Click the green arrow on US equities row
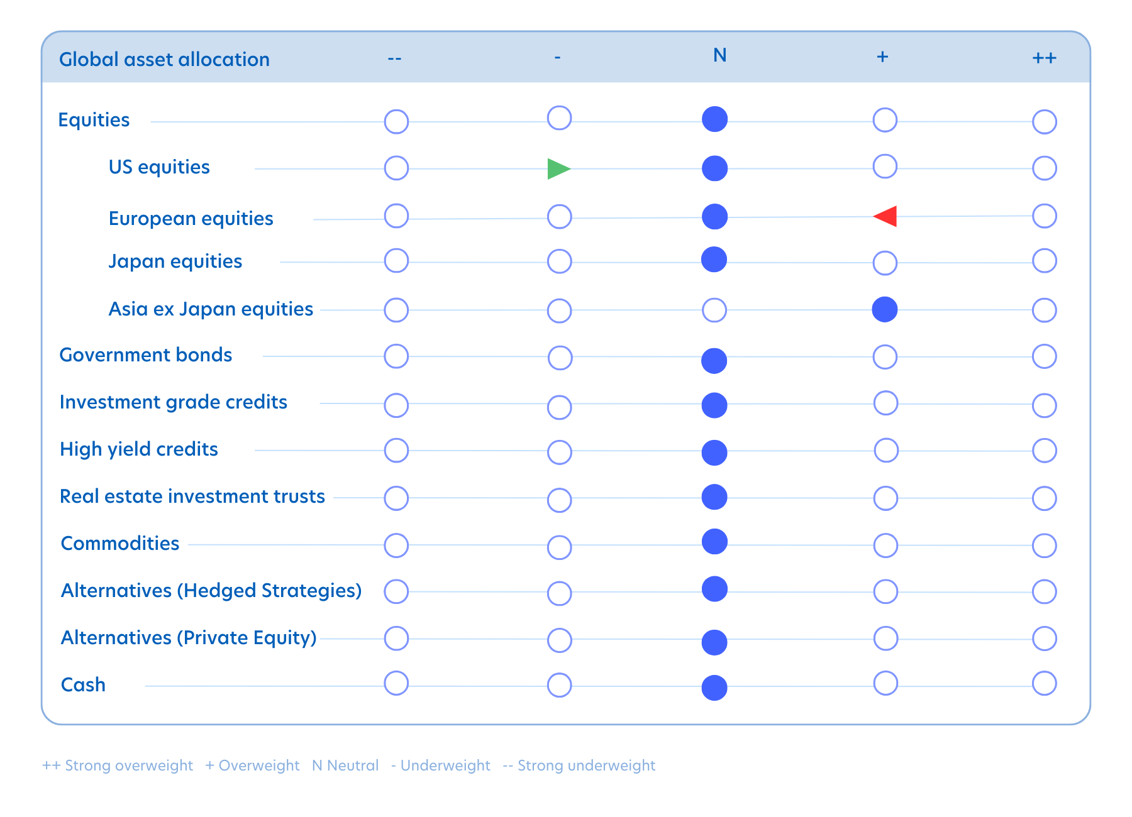Viewport: 1132px width, 817px height. click(558, 168)
